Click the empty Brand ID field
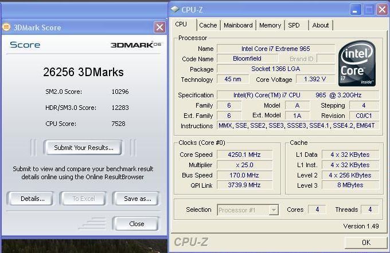Screen dimensions: 390x253 (326, 58)
